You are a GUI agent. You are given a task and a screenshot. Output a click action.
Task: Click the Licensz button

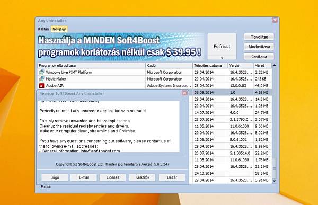113,177
